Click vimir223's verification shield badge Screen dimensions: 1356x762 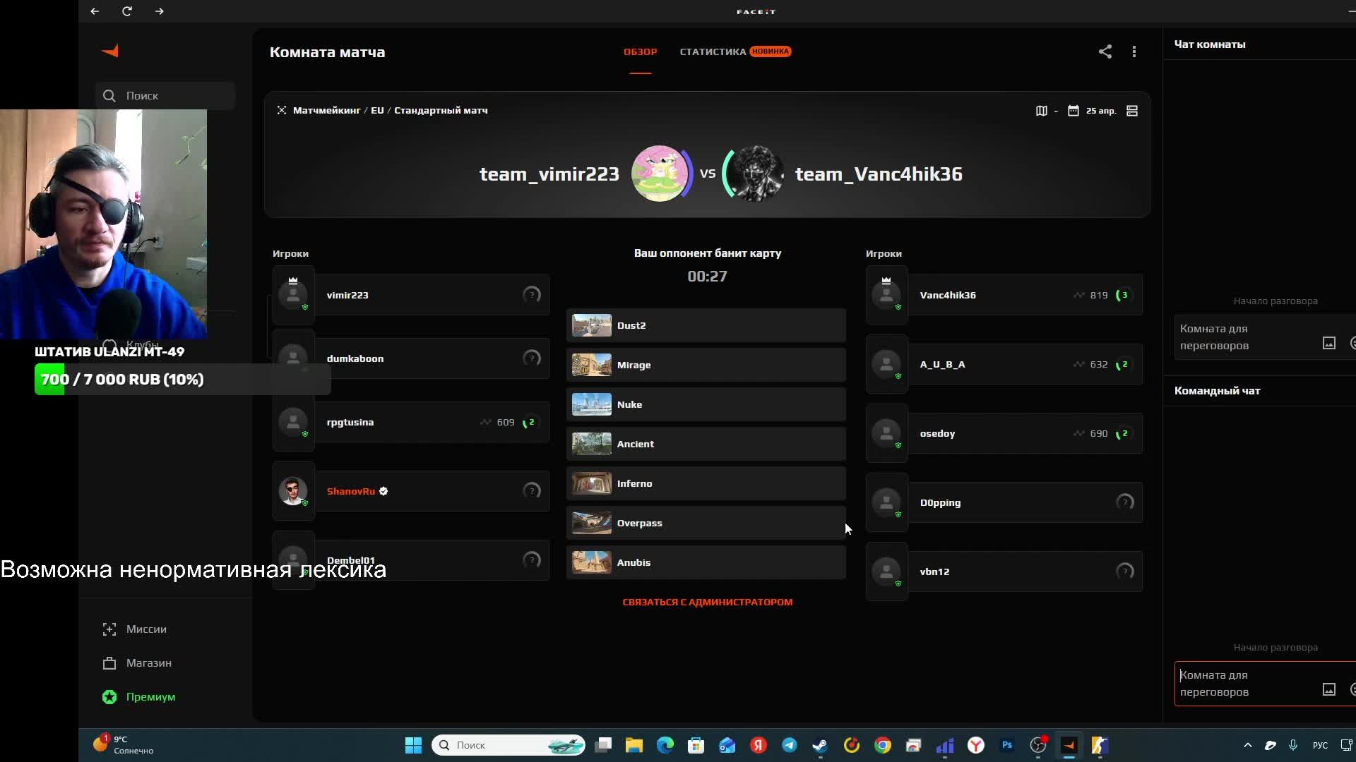pyautogui.click(x=305, y=308)
